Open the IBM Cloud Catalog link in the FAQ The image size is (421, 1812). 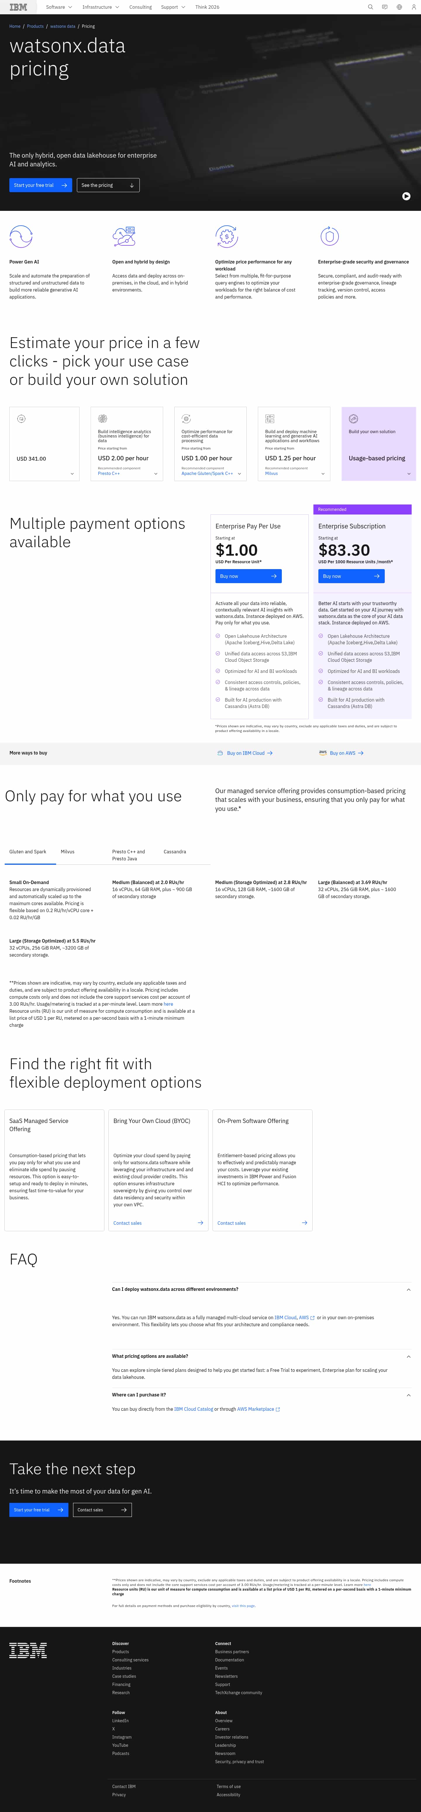(193, 1409)
